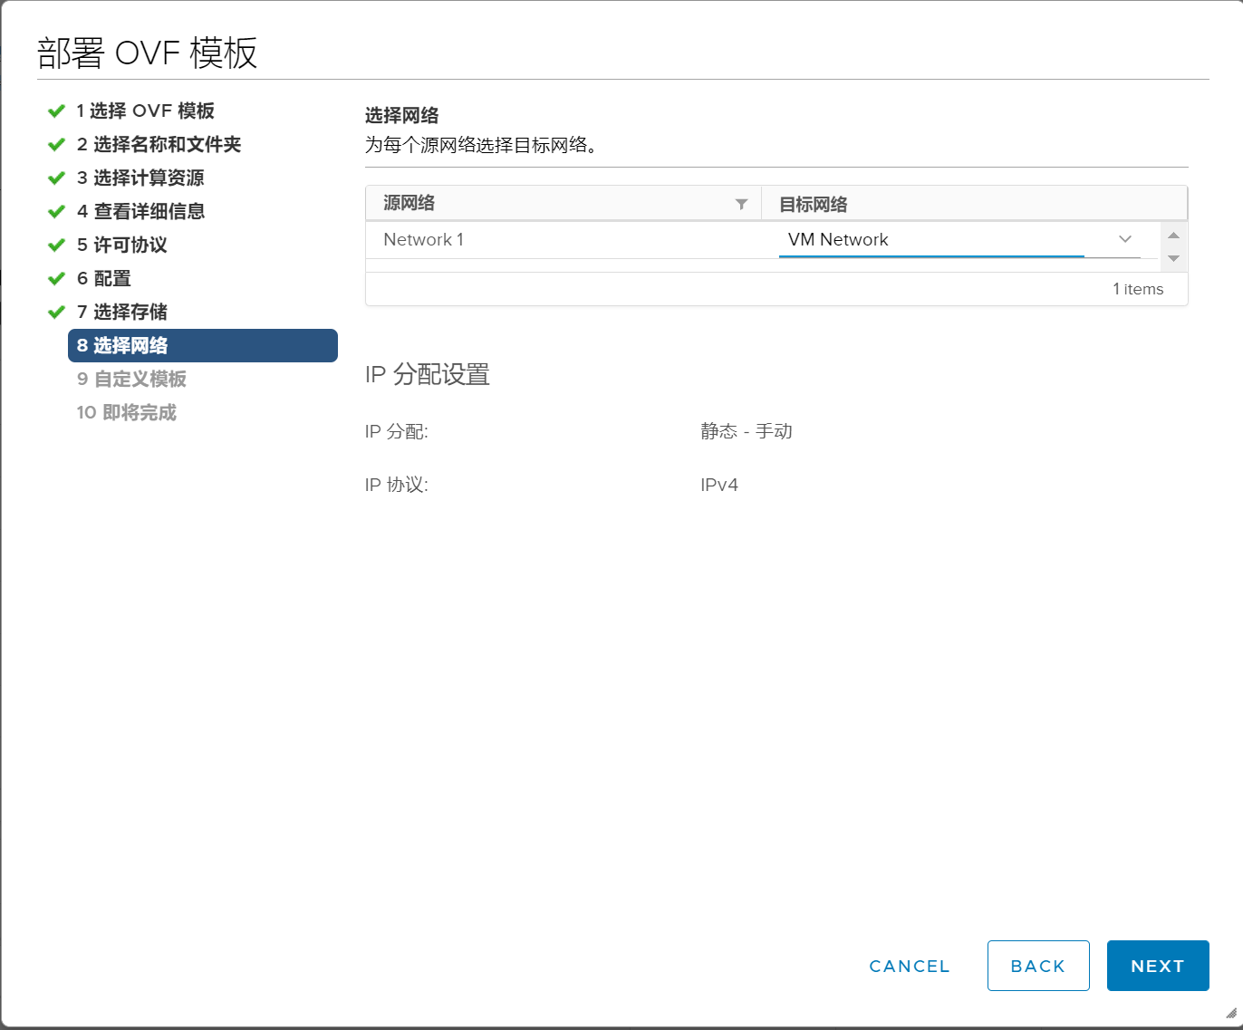Click green checkmark beside 许可协议
The width and height of the screenshot is (1243, 1030).
click(56, 245)
